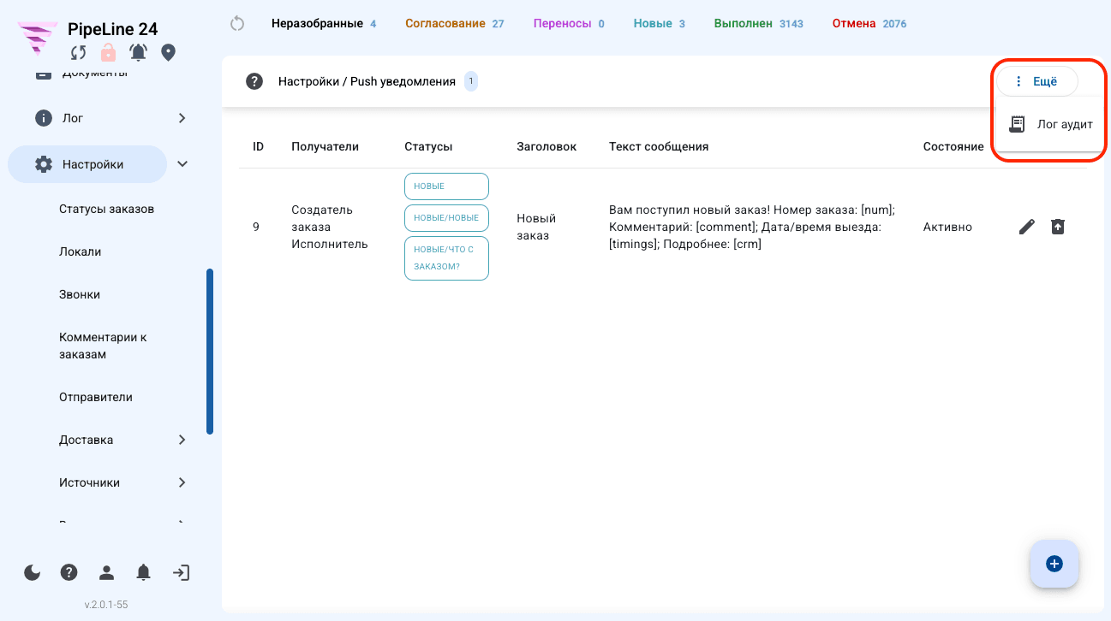Open the Выполнен 3143 status filter
The image size is (1111, 621).
click(x=759, y=23)
